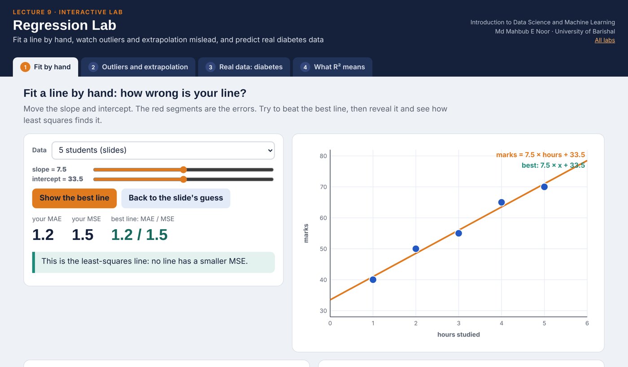Viewport: 628px width, 367px height.
Task: Click "Md Mahbub E Noor · University of Barishal"
Action: pos(555,31)
